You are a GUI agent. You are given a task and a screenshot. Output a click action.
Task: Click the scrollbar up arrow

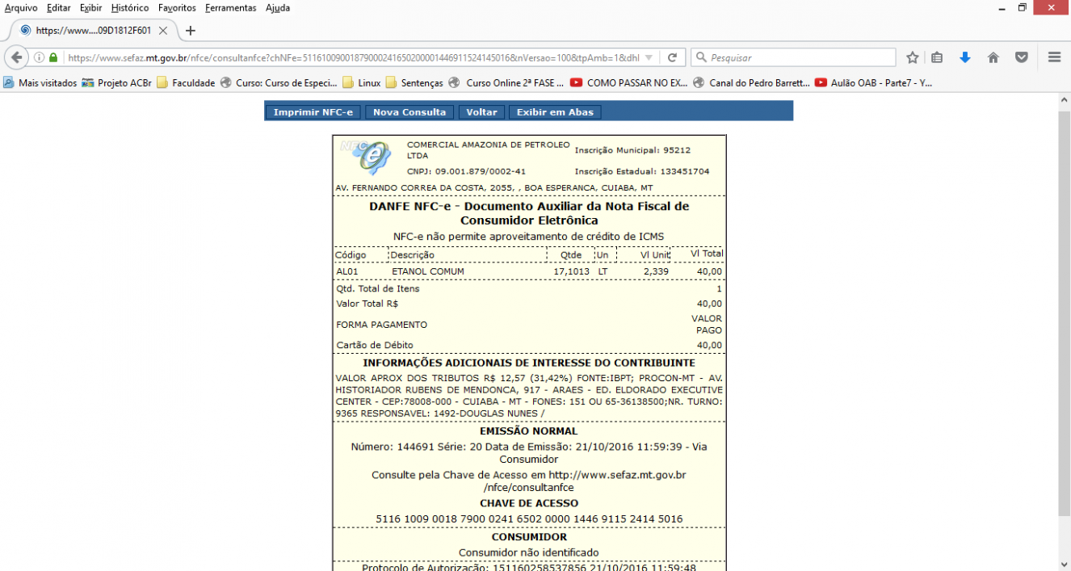[1065, 100]
